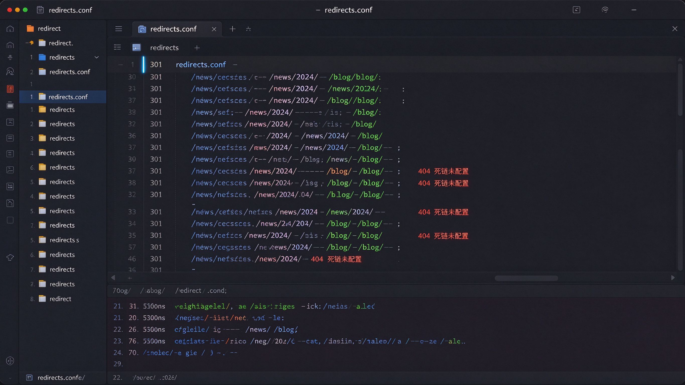Open the list view icon left of redirects breadcrumb
The image size is (685, 385).
pos(117,48)
